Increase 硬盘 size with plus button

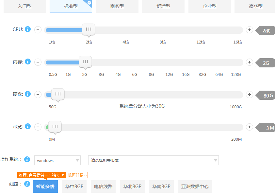click(250, 95)
